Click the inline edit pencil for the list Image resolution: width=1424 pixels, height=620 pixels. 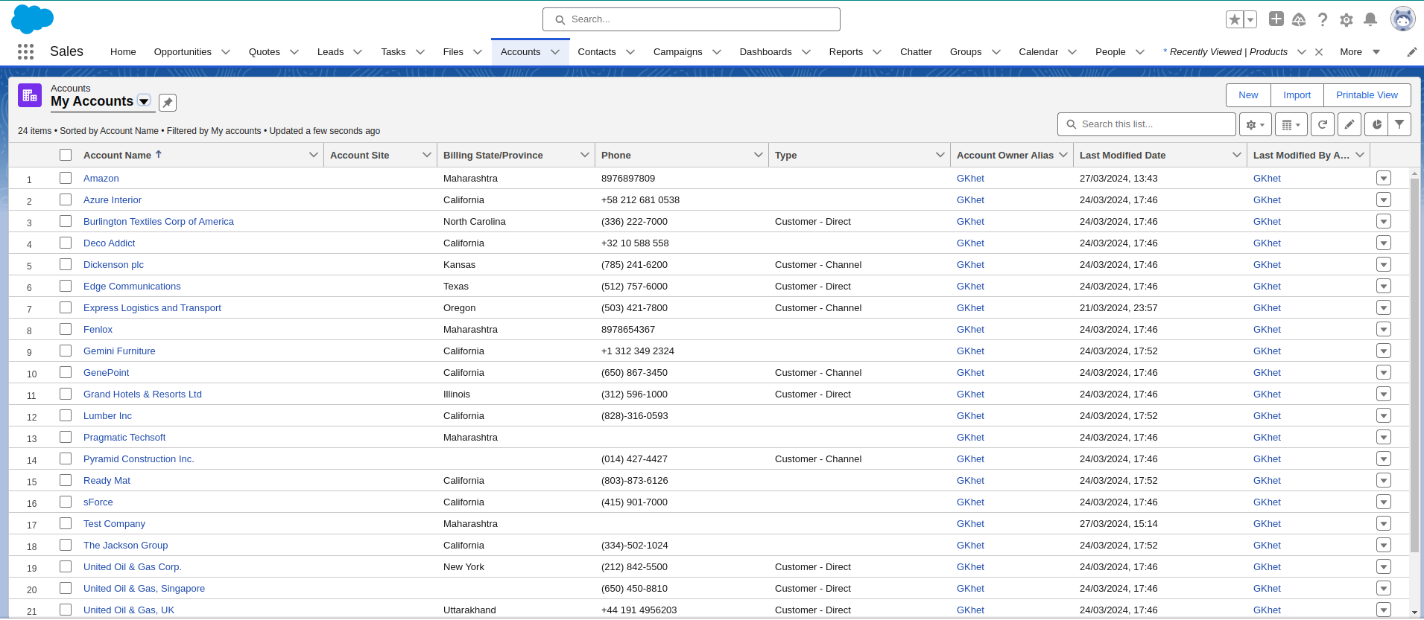(x=1349, y=124)
